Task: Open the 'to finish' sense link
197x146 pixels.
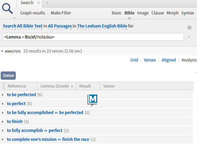Action: pyautogui.click(x=15, y=122)
